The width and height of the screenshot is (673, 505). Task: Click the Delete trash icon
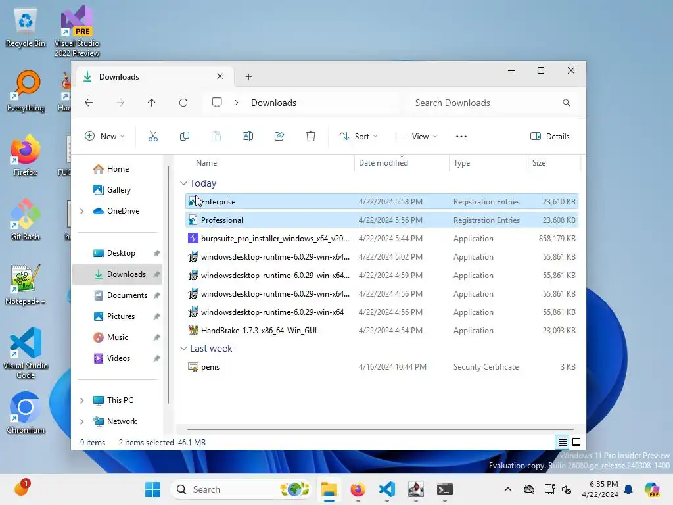[311, 137]
